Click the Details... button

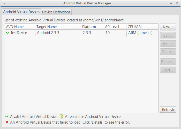pyautogui.click(x=168, y=62)
